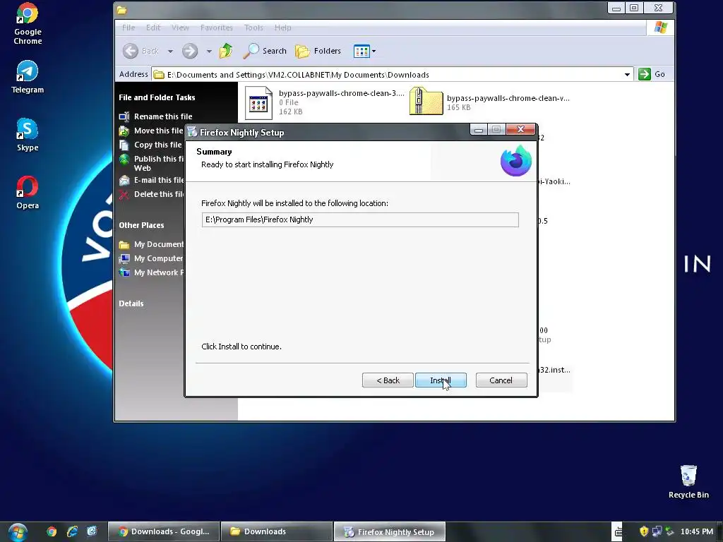
Task: Click the Windows flag logo in Explorer
Action: (660, 28)
